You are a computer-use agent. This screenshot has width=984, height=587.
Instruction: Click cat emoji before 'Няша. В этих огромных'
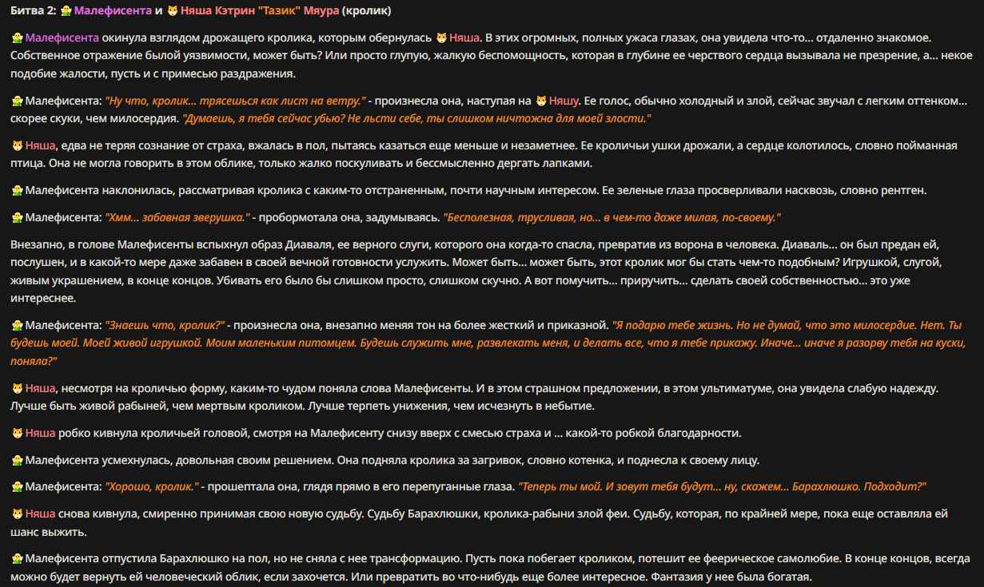(441, 38)
